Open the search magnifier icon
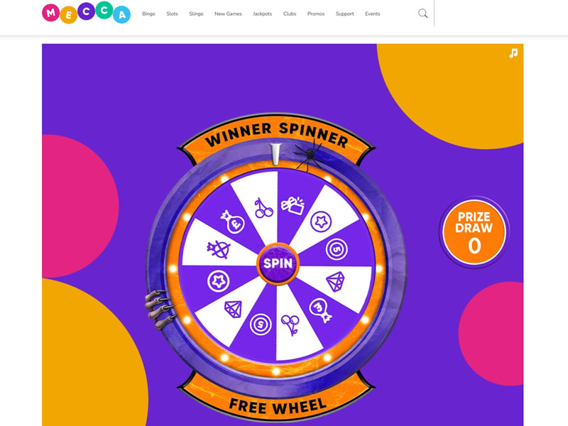The image size is (568, 426). [x=422, y=13]
